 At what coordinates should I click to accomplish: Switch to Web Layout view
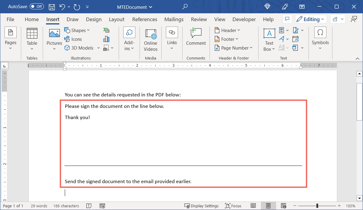283,206
